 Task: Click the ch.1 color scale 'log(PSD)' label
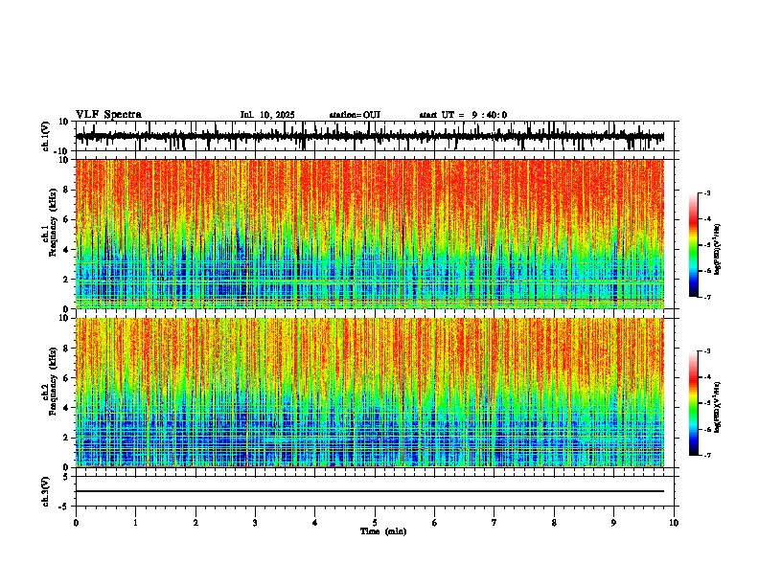(718, 249)
